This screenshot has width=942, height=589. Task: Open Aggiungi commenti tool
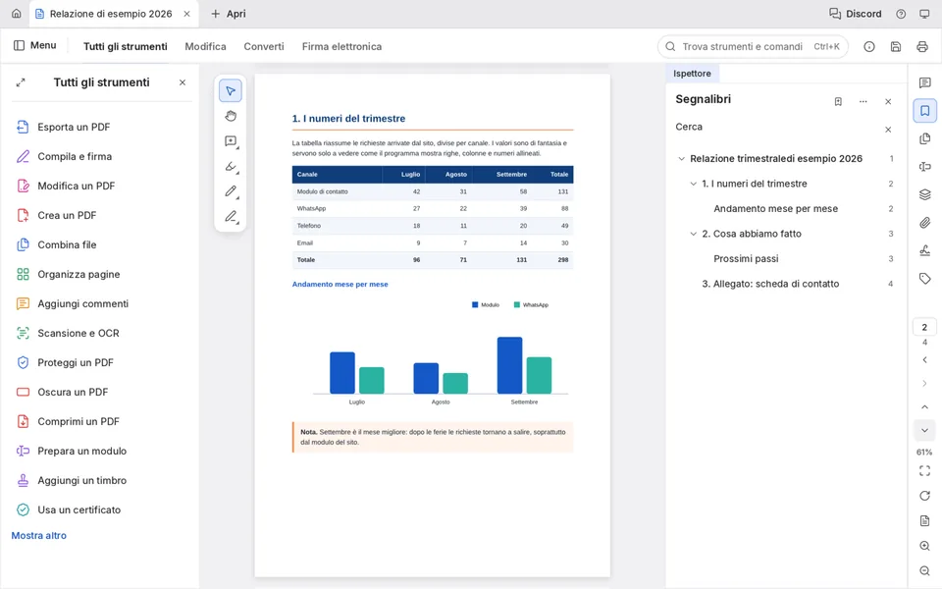pyautogui.click(x=72, y=303)
